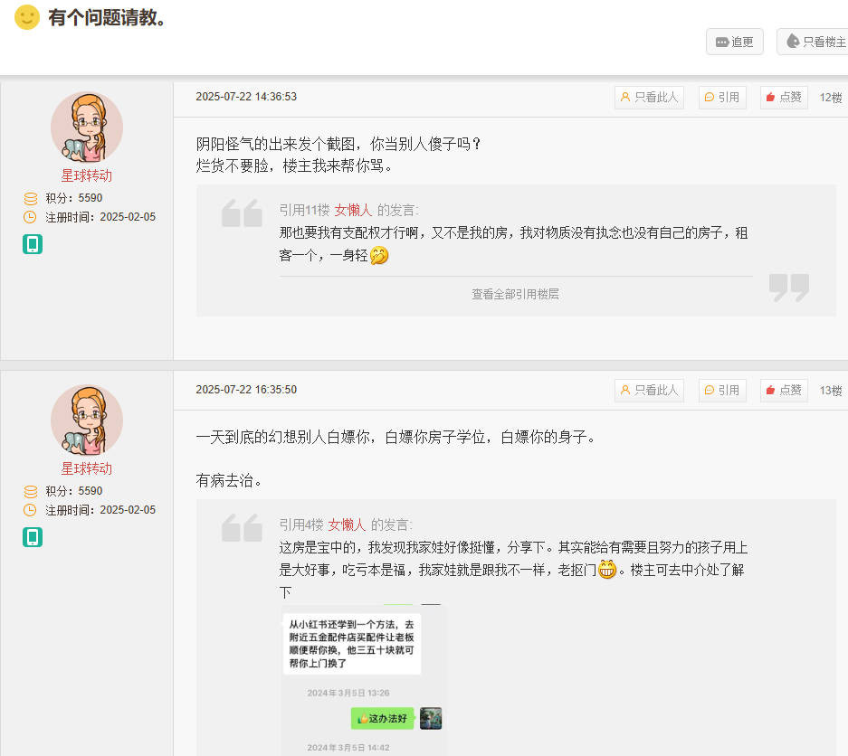Click the 积分 coin icon in 12楼
The image size is (848, 756).
[x=31, y=198]
